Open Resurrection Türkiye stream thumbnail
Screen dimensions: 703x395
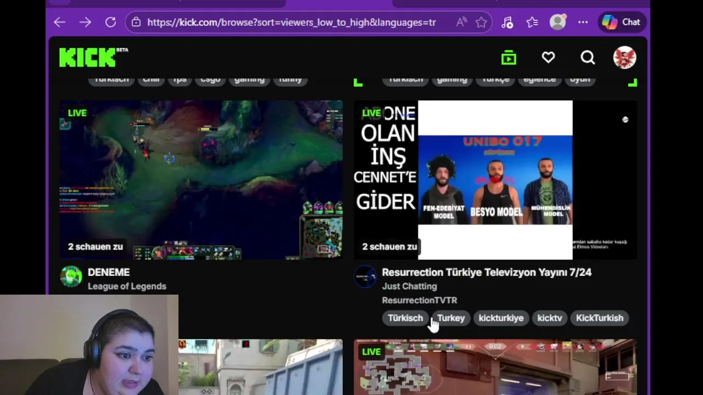pos(495,179)
